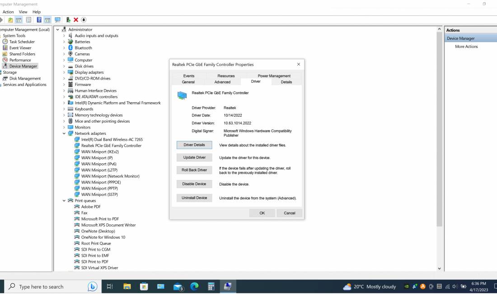Viewport: 497px width, 294px height.
Task: Open the Properties sheet toolbar icon
Action: click(x=28, y=20)
